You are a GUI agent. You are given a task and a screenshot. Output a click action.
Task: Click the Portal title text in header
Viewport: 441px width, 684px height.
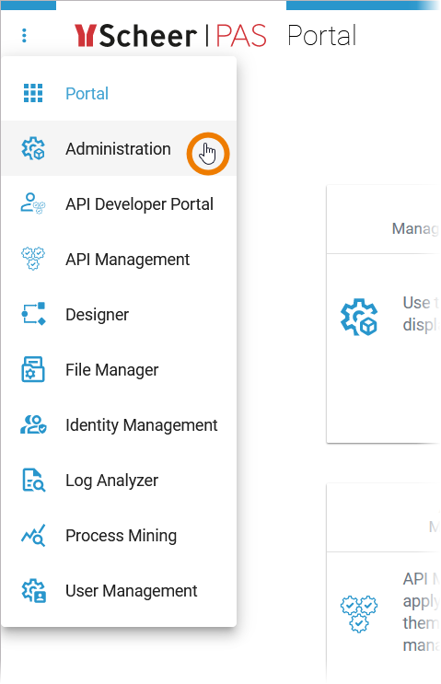(x=322, y=36)
